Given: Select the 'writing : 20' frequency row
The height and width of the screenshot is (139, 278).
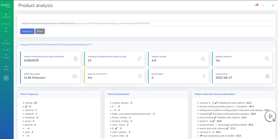Looking at the screenshot, I should point(31,103).
